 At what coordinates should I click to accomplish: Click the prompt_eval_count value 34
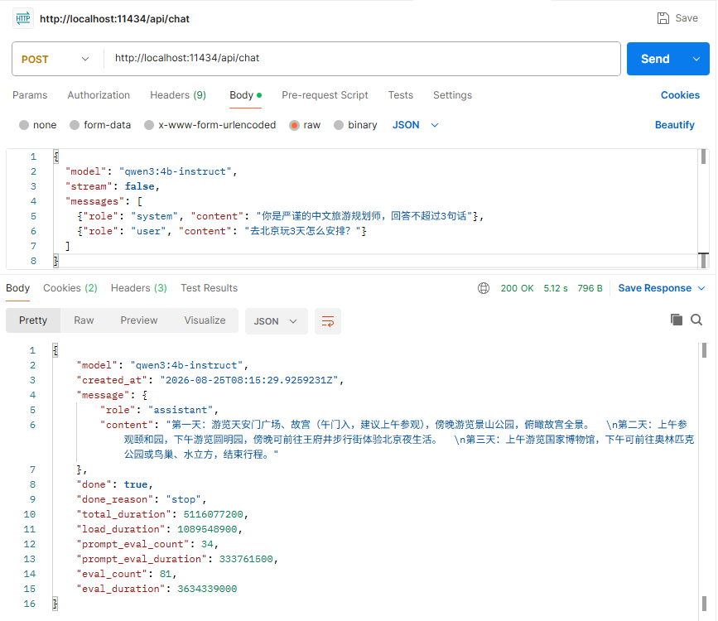click(x=207, y=544)
